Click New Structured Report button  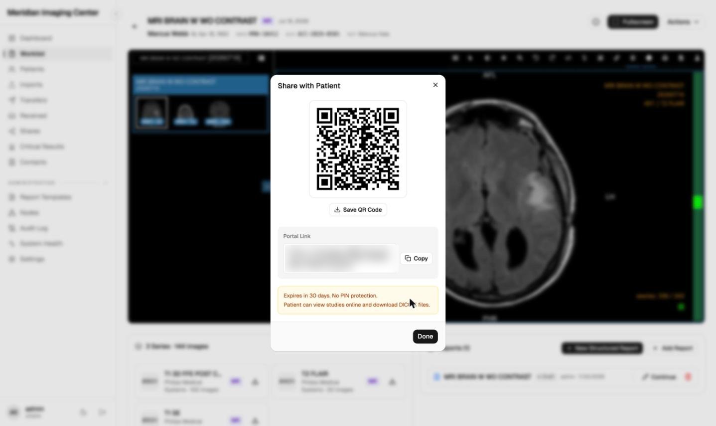point(602,348)
